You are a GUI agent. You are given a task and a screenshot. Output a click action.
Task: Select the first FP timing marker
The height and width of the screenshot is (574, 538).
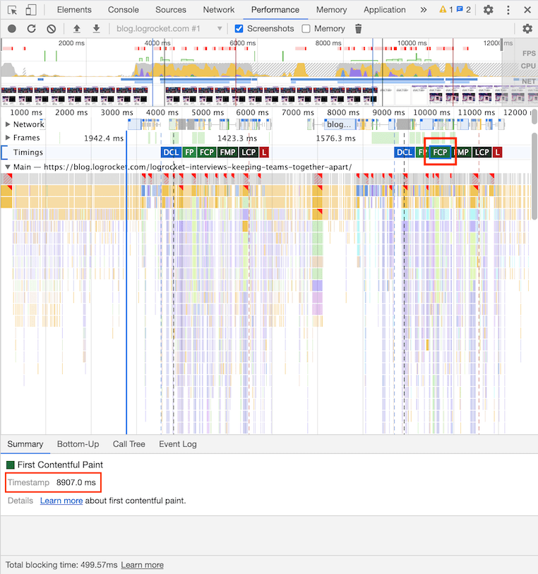tap(189, 153)
